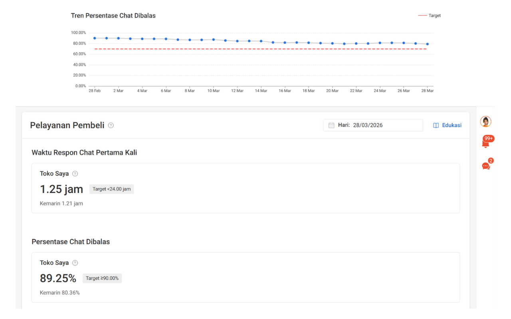Click the 10 Mar data point on chart

214,39
